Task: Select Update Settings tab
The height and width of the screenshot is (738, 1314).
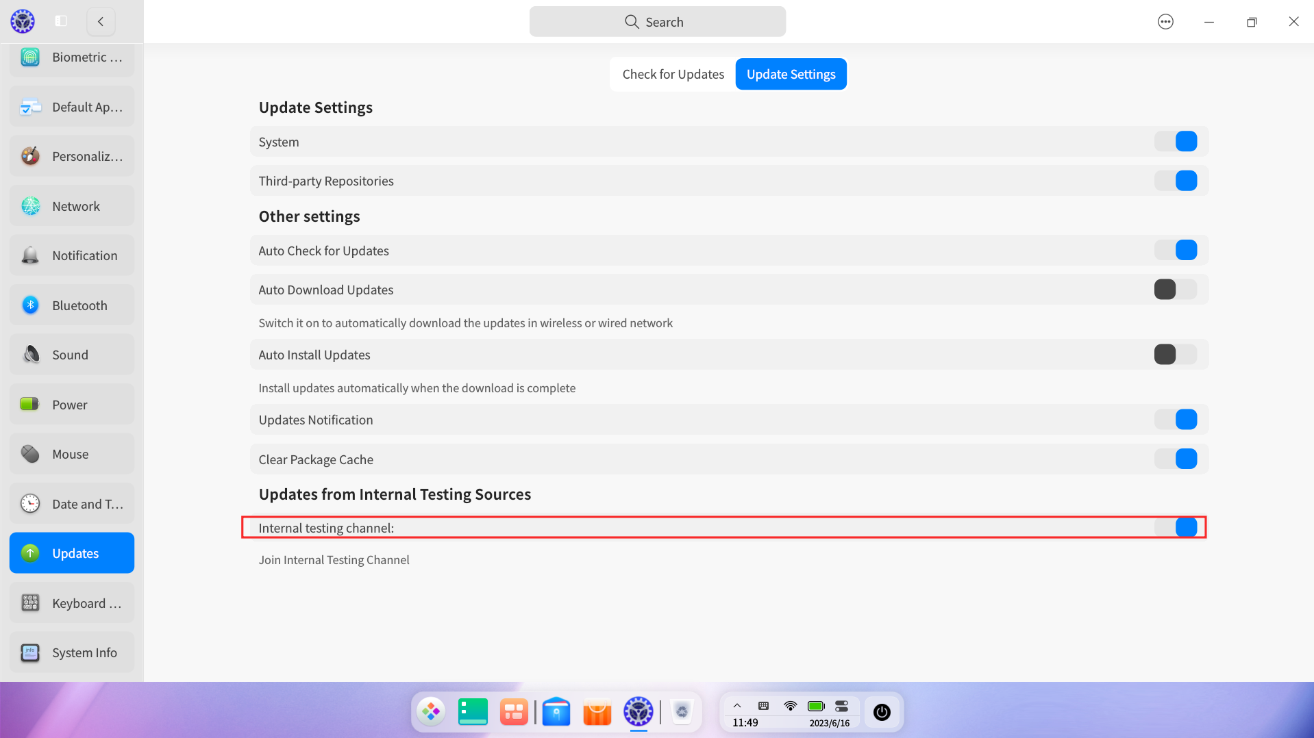Action: (x=791, y=74)
